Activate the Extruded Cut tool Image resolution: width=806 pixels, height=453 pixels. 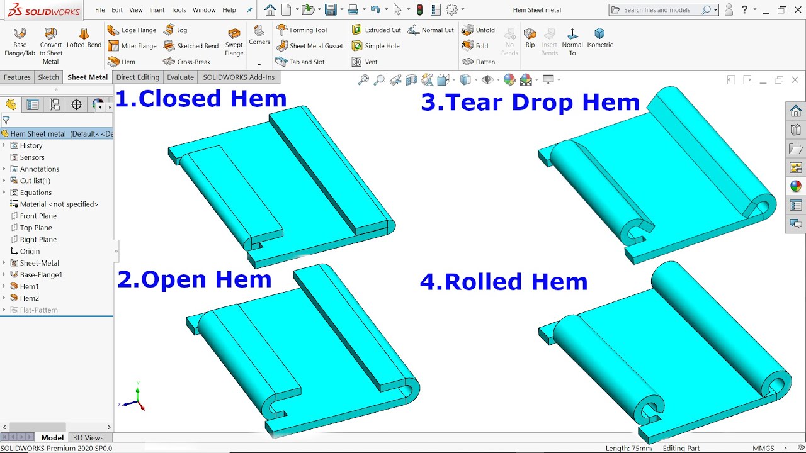[376, 30]
